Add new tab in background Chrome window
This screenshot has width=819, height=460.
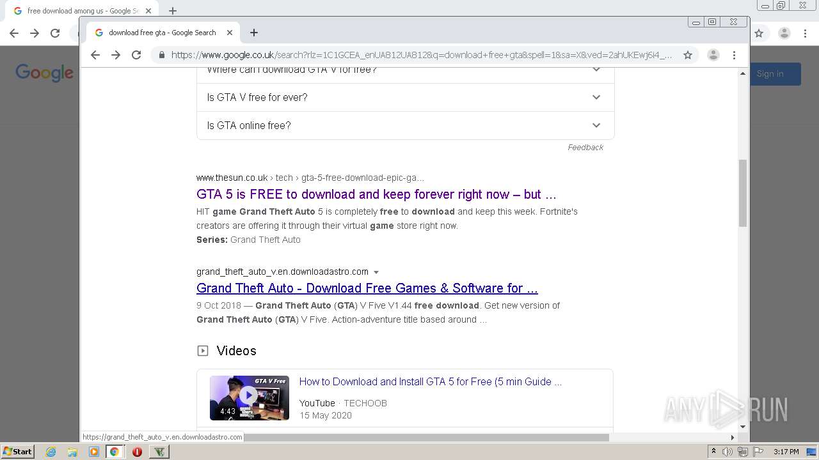[x=173, y=11]
